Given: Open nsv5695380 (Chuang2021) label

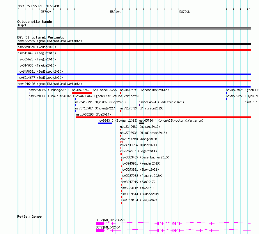Looking at the screenshot, I should (x=49, y=90).
